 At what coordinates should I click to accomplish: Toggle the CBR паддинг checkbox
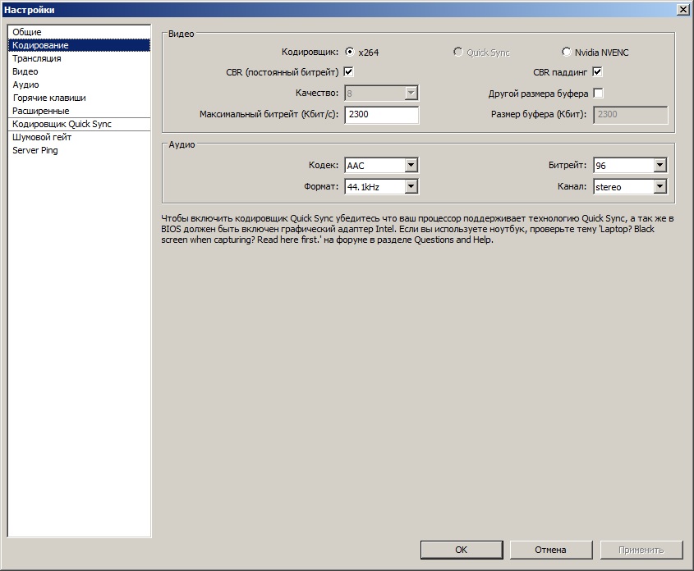(598, 71)
